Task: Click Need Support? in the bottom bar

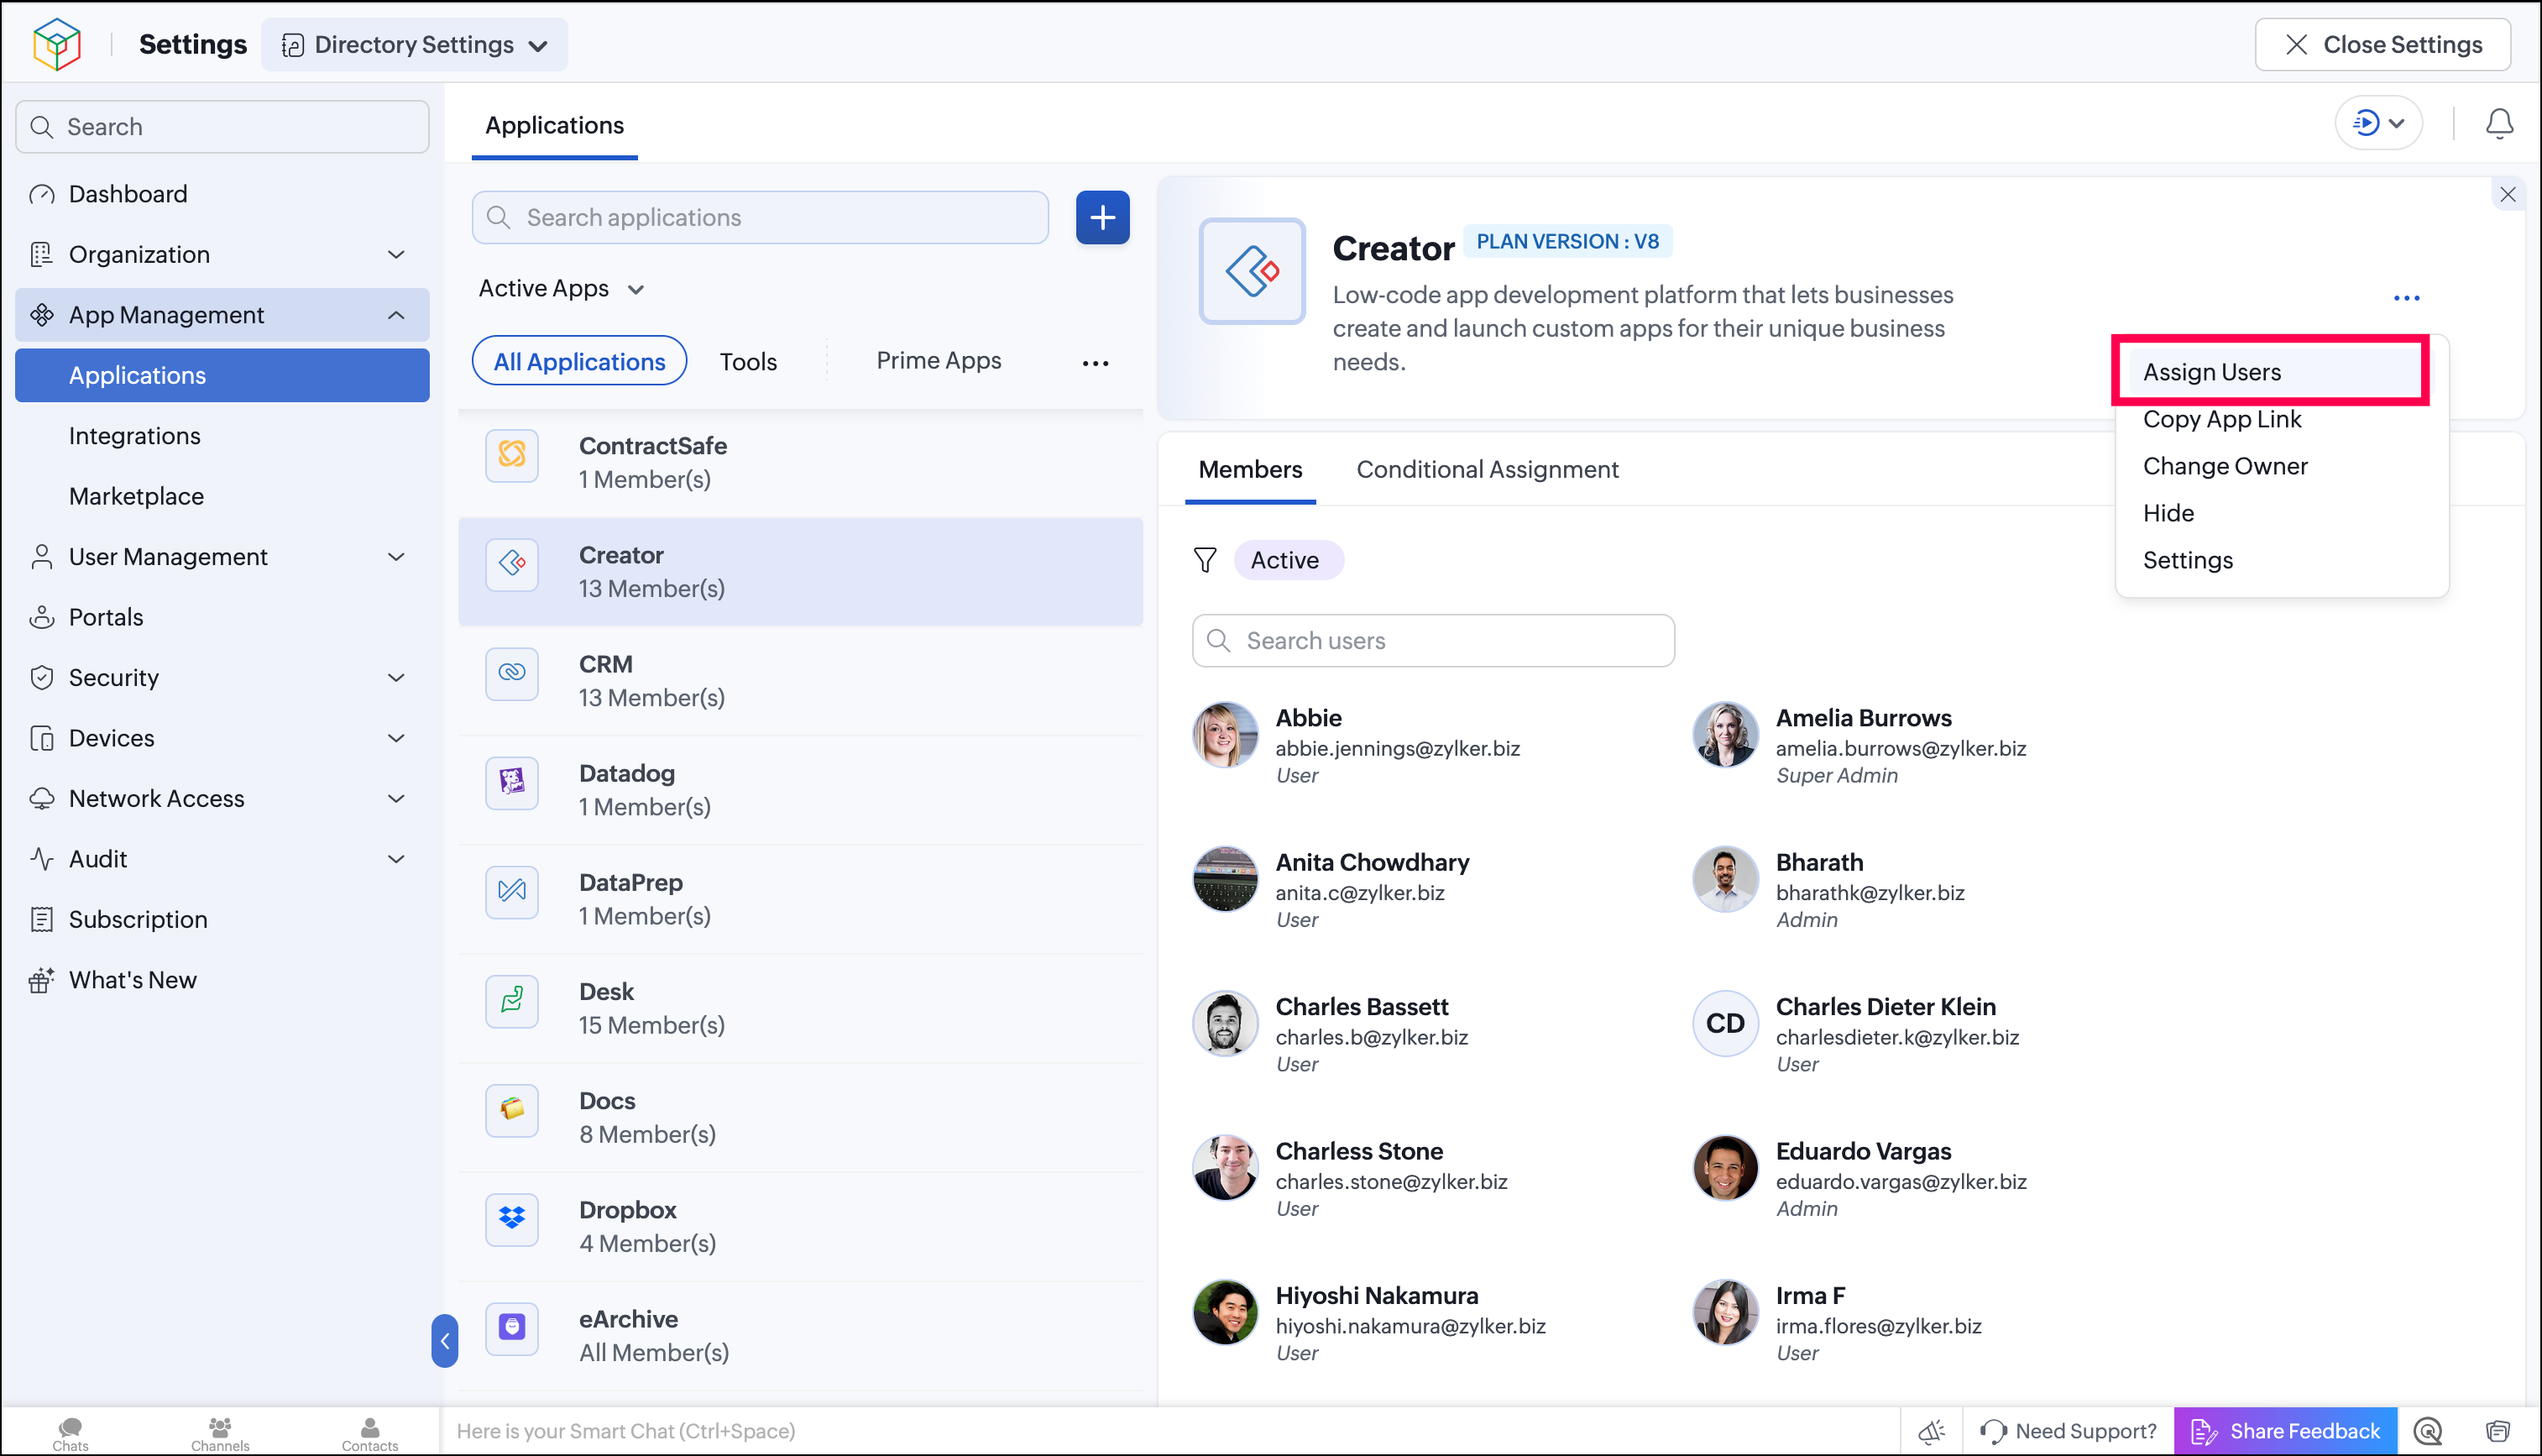Action: point(2067,1431)
